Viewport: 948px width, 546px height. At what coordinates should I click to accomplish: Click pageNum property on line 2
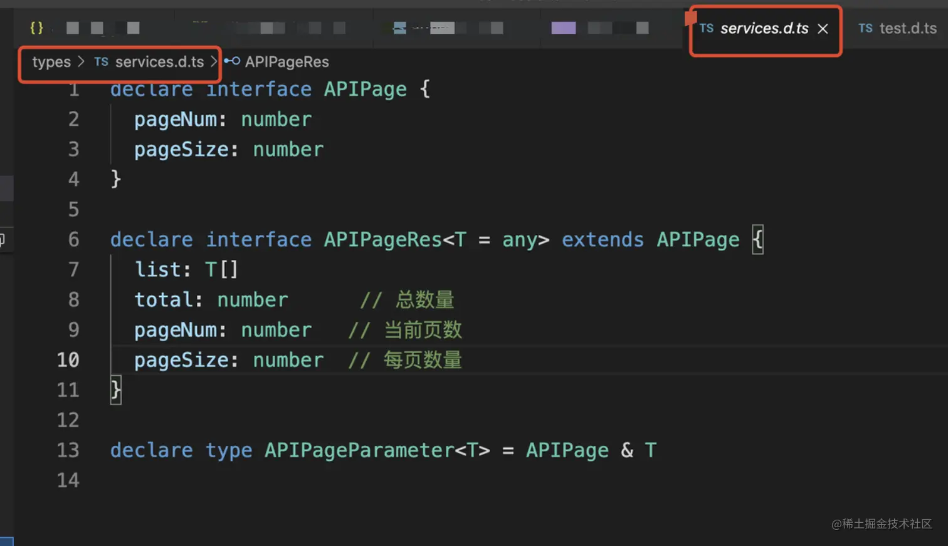click(175, 119)
